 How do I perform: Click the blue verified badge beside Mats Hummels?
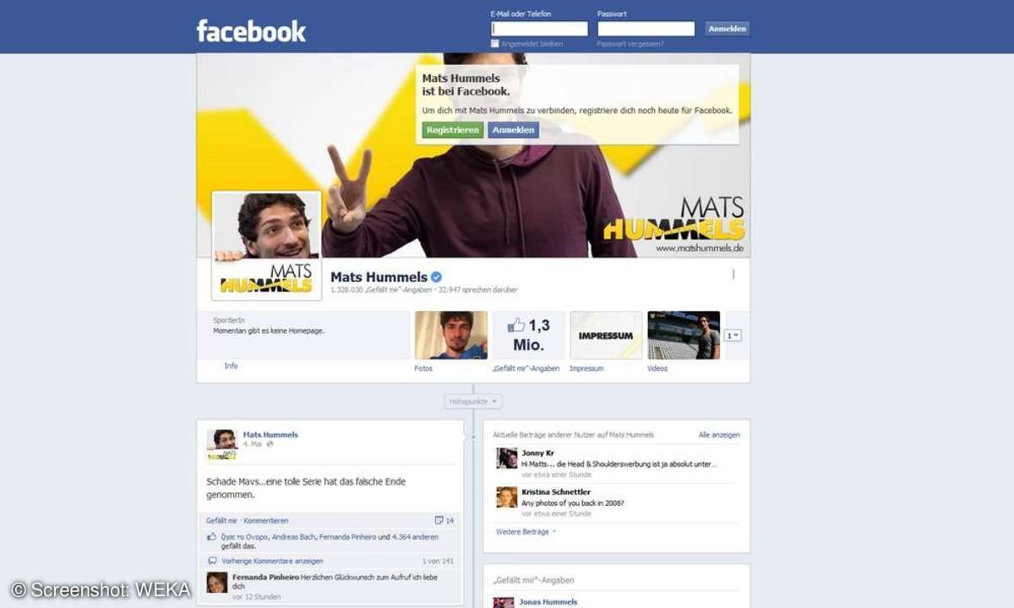(x=436, y=277)
